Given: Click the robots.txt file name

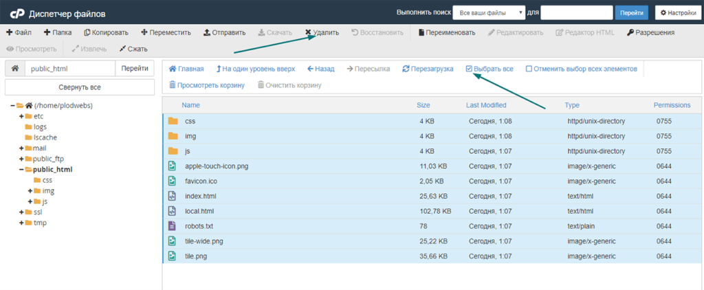Looking at the screenshot, I should [x=200, y=226].
